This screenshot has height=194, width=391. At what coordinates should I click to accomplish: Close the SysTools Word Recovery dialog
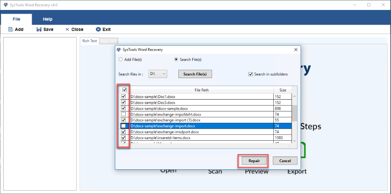[x=296, y=49]
